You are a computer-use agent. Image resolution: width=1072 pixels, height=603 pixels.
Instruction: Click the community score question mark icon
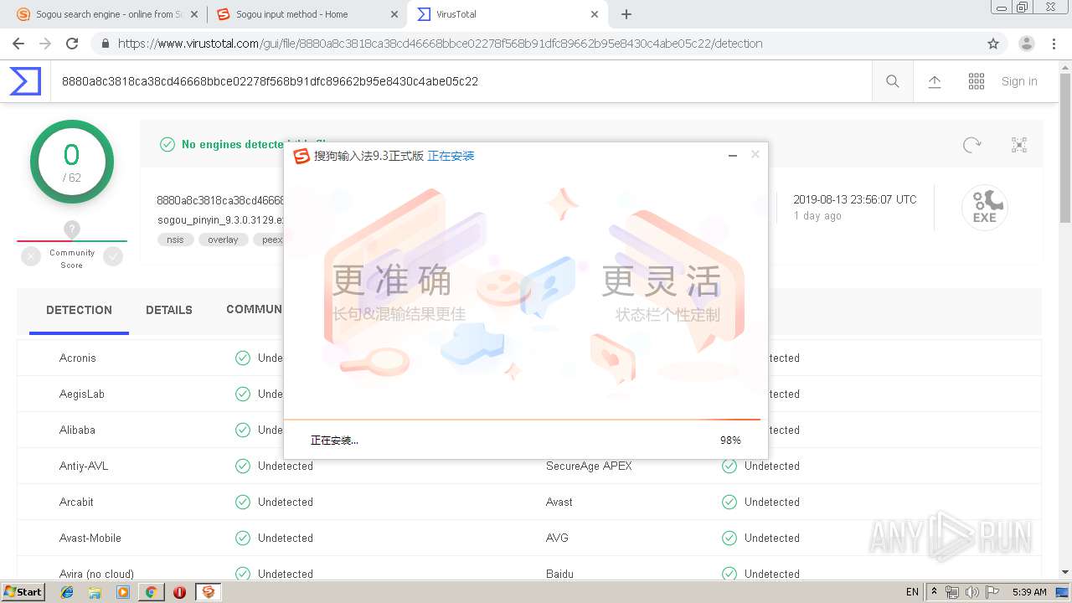(72, 229)
